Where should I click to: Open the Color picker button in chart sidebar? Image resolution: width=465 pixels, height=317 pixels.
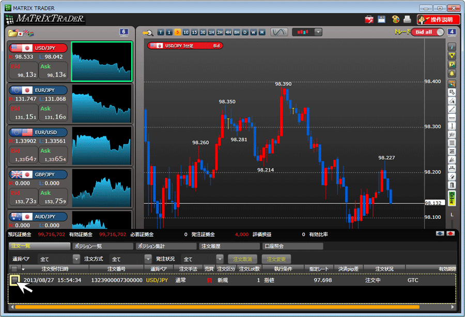click(x=452, y=198)
